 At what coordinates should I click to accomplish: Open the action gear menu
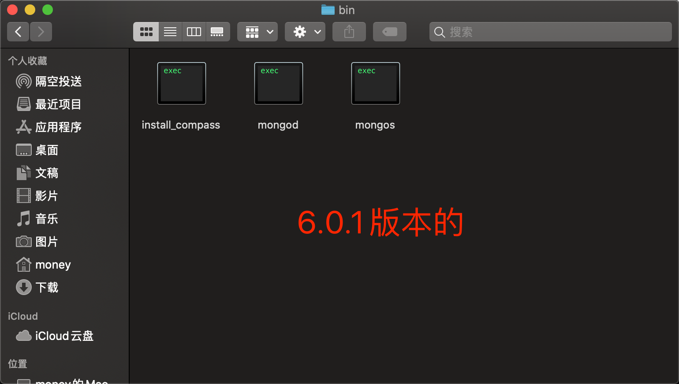[305, 31]
